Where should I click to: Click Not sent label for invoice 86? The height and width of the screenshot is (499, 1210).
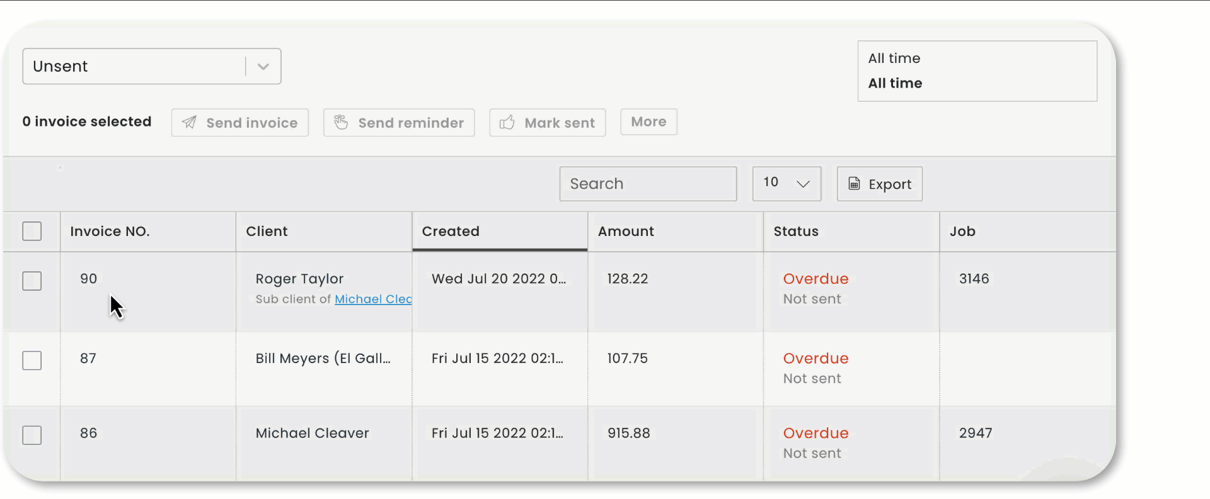[812, 453]
